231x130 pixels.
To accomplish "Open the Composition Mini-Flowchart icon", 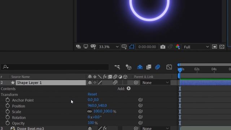I will 117,67.
